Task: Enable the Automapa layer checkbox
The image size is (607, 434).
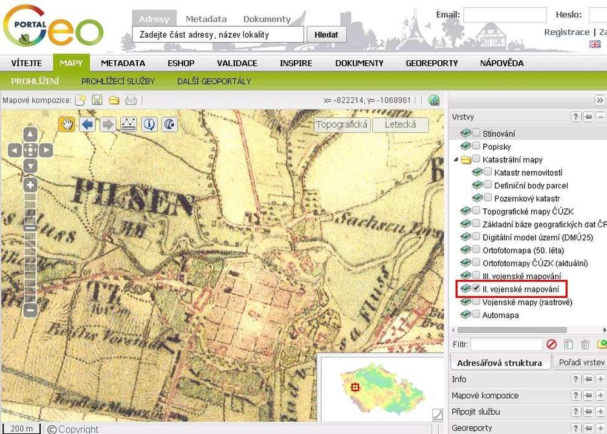Action: (476, 314)
